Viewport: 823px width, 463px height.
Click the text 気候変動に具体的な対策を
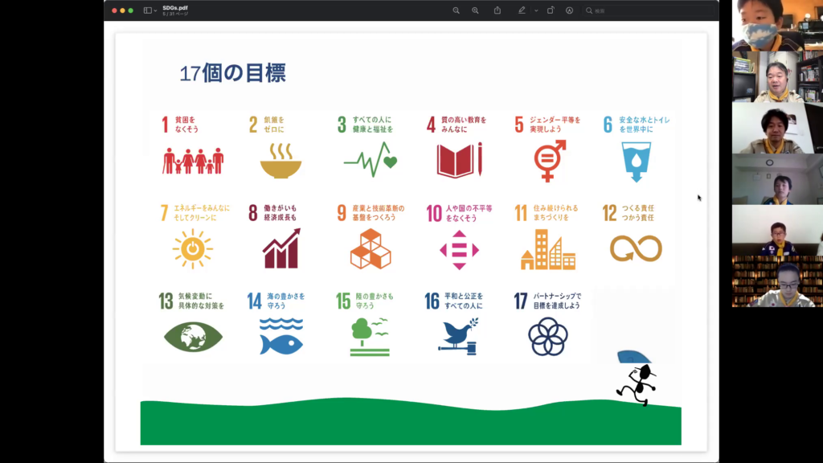(x=201, y=301)
